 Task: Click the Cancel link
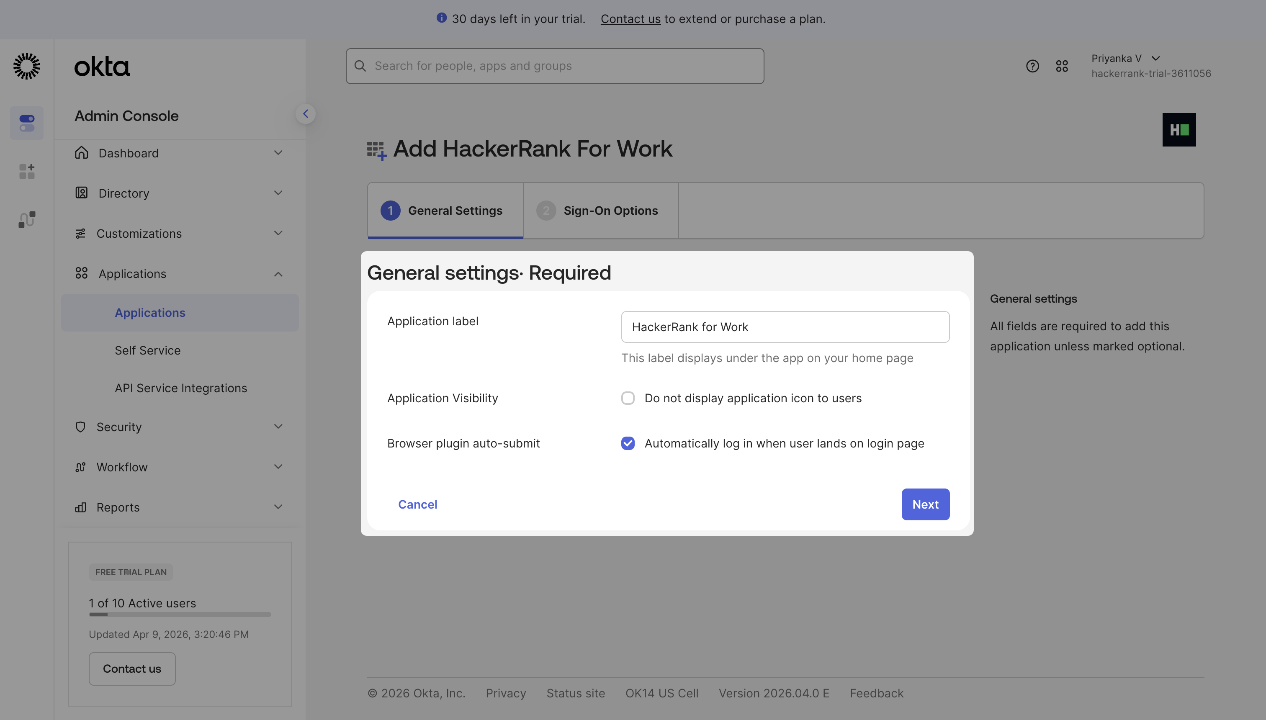pos(417,504)
